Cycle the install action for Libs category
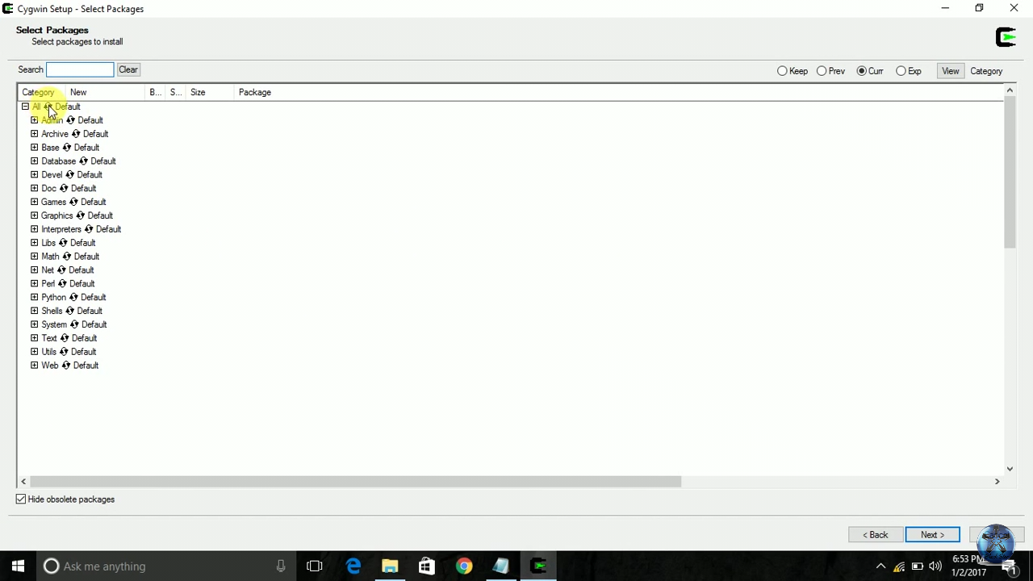Image resolution: width=1033 pixels, height=581 pixels. 62,243
